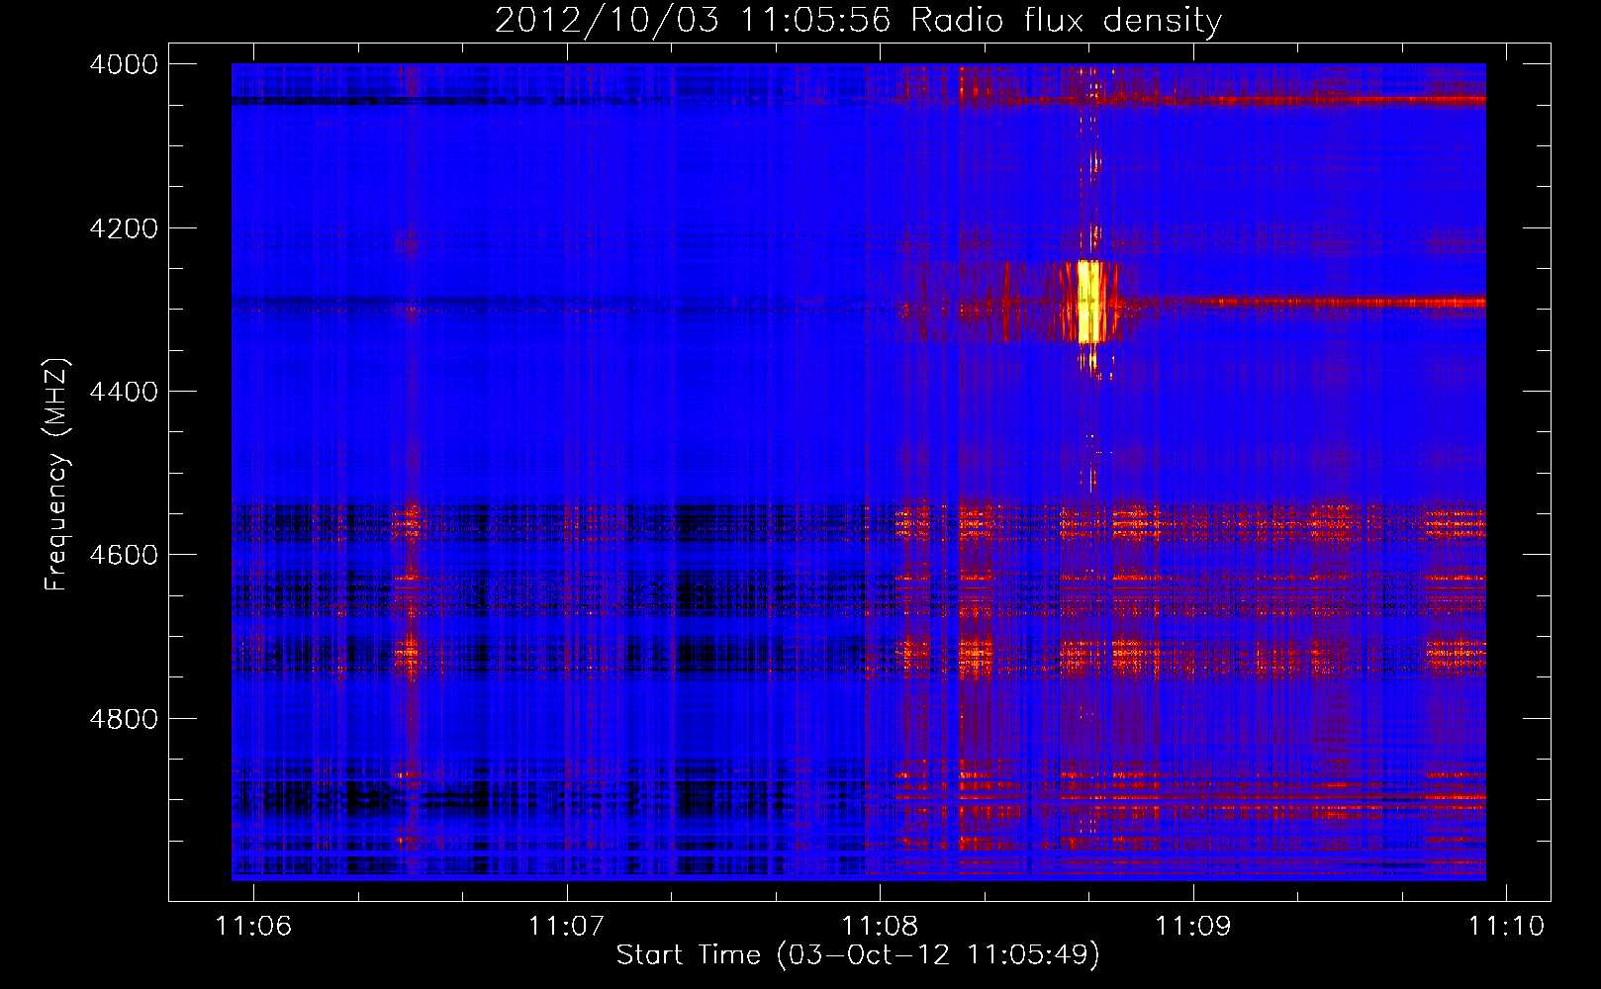This screenshot has height=989, width=1601.
Task: Click the '11:08' time axis label
Action: (x=880, y=926)
